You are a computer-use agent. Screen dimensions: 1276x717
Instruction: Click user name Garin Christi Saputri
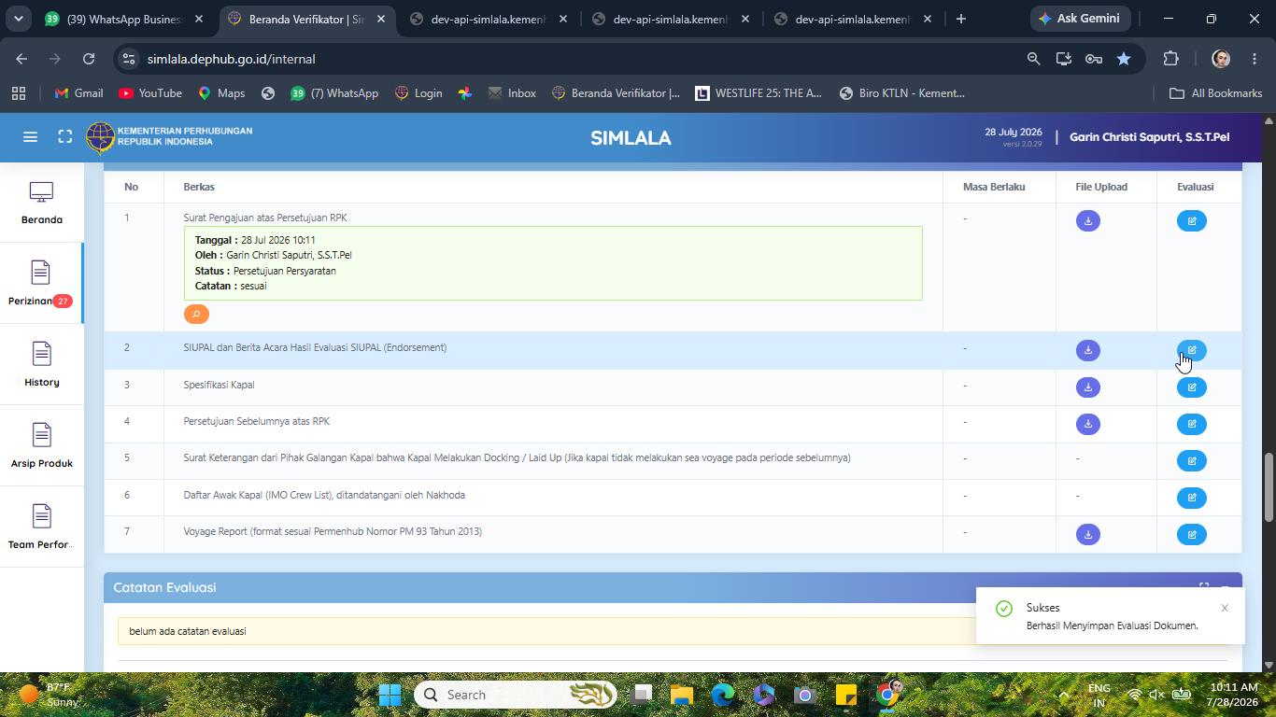point(1149,137)
